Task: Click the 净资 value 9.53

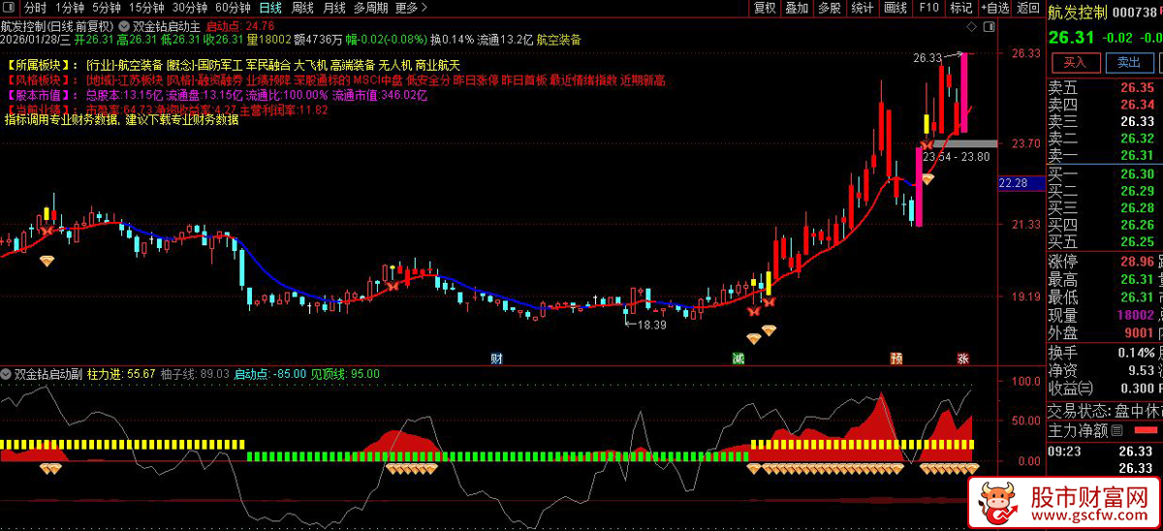Action: point(1141,370)
